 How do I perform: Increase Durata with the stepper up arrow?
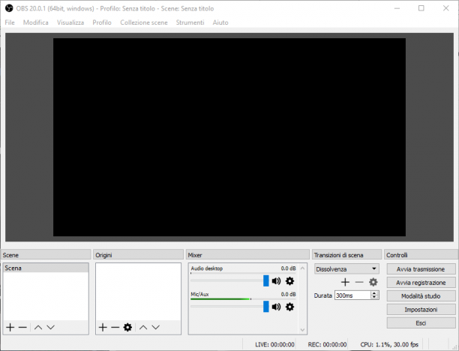pos(374,293)
